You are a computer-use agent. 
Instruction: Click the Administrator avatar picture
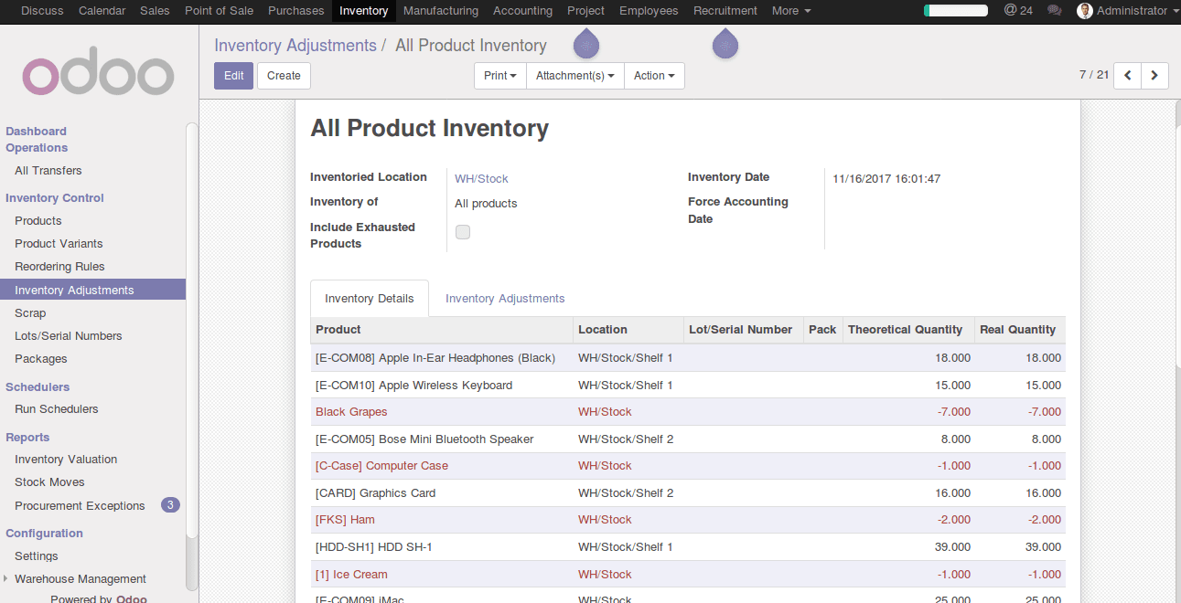(x=1085, y=11)
